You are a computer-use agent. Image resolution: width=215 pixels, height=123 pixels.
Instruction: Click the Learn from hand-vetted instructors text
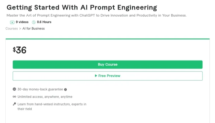[52, 104]
